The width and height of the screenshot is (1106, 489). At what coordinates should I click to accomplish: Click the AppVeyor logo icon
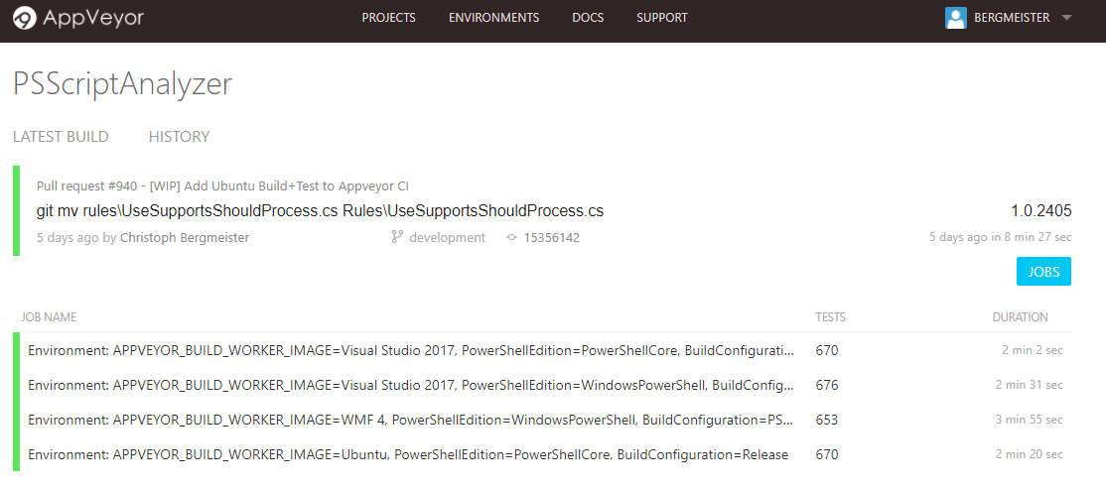pyautogui.click(x=25, y=18)
